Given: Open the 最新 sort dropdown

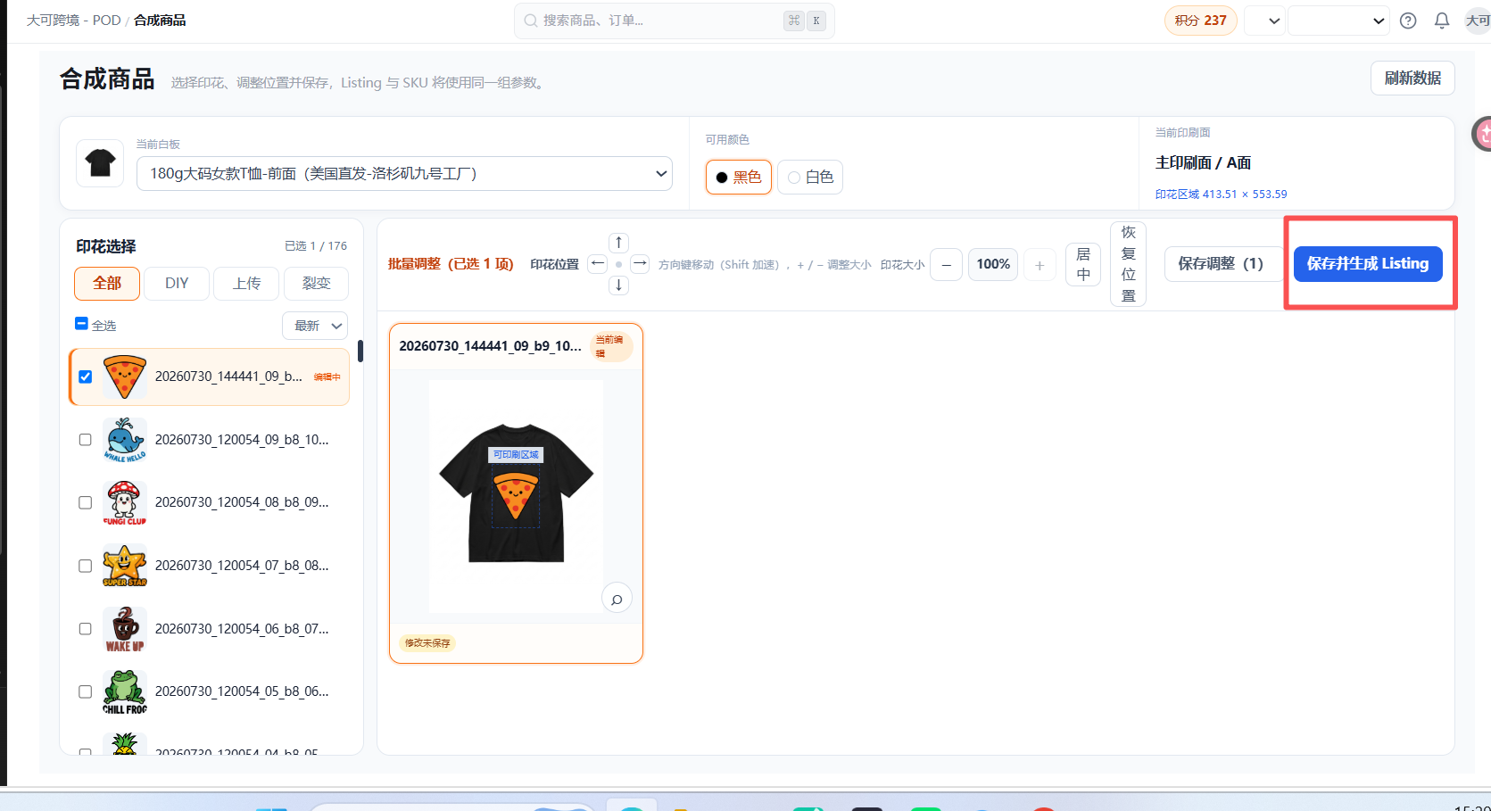Looking at the screenshot, I should tap(315, 326).
